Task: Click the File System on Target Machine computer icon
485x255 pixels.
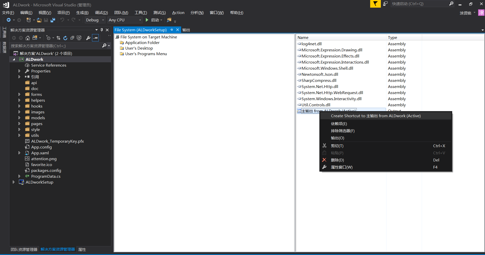Action: pyautogui.click(x=117, y=37)
